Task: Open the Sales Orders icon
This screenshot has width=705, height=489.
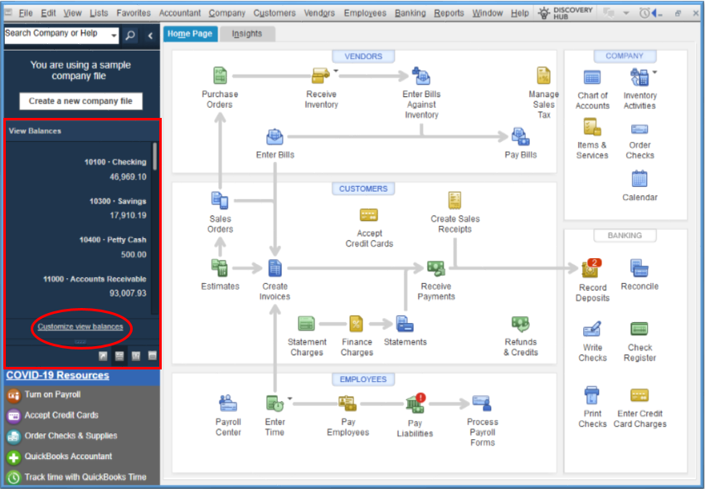Action: tap(220, 201)
